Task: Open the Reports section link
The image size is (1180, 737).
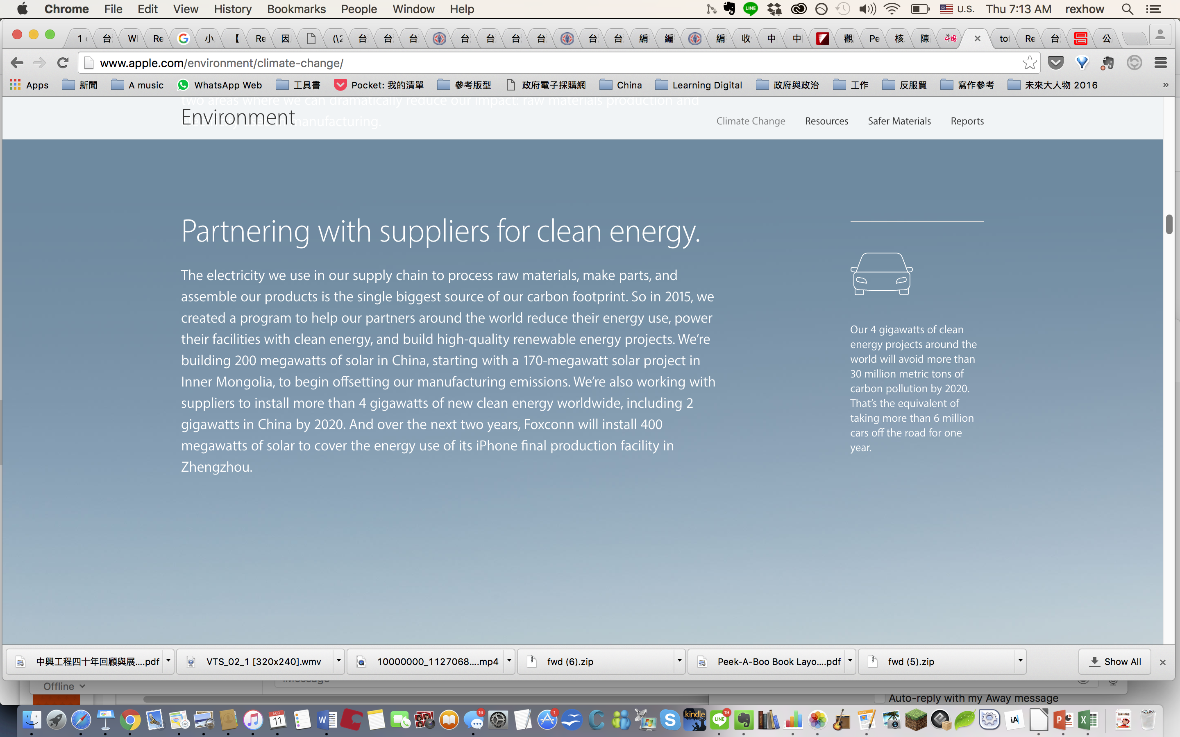Action: tap(967, 121)
